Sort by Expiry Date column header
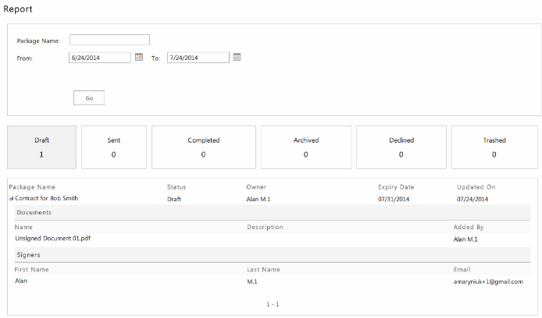542x318 pixels. [x=396, y=187]
